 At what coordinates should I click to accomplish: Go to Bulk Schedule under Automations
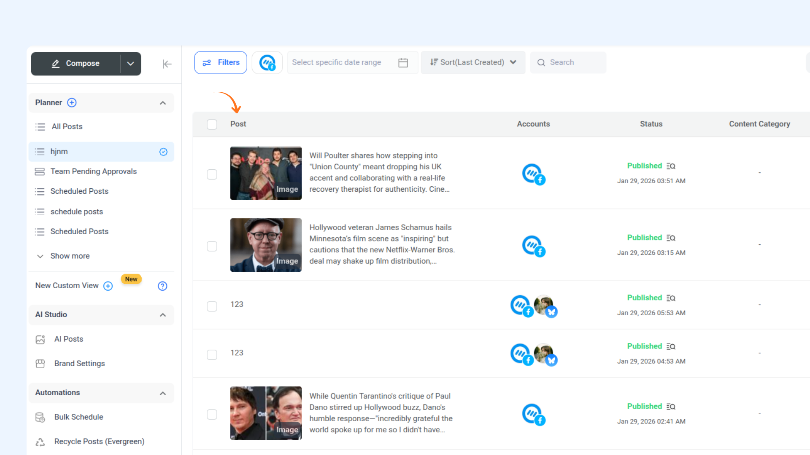[x=78, y=417]
